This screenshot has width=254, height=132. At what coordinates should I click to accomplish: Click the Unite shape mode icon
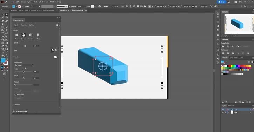[x=223, y=46]
